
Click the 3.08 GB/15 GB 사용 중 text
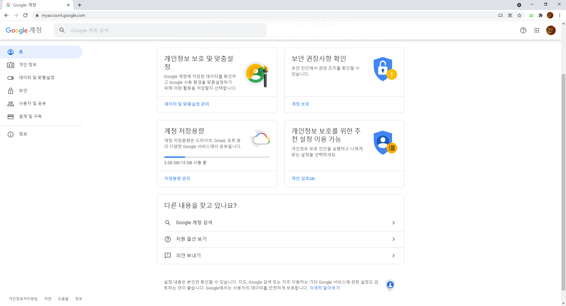tap(185, 163)
